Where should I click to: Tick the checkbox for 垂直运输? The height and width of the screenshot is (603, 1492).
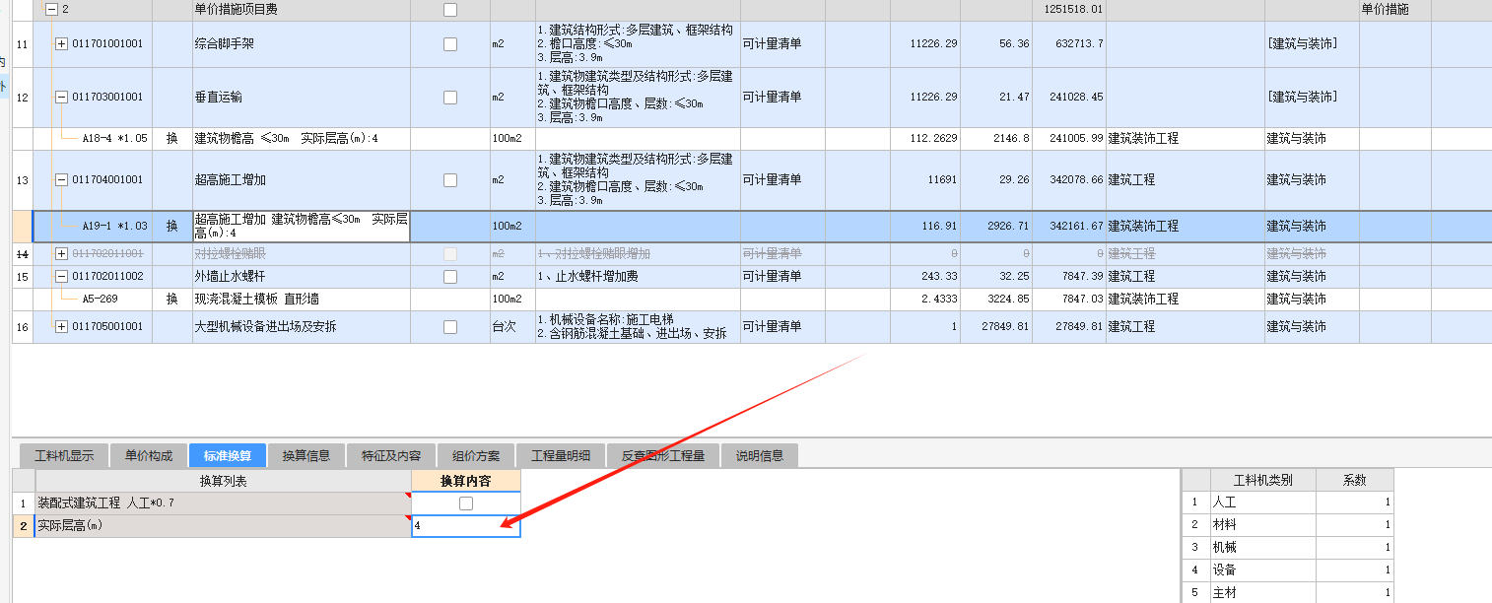click(x=450, y=98)
